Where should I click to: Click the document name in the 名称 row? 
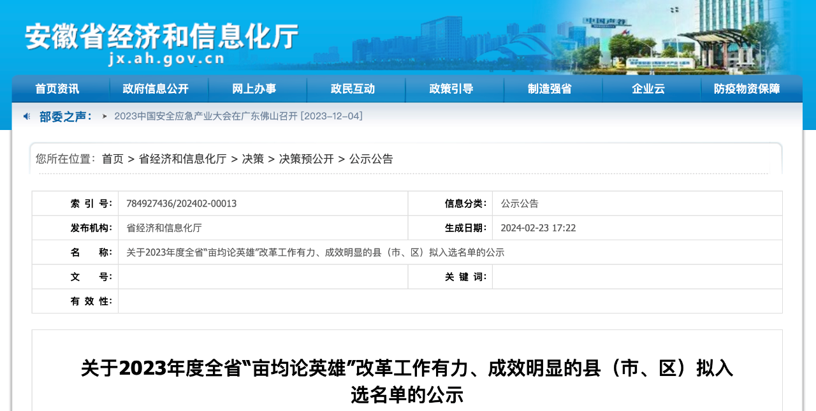click(x=316, y=252)
